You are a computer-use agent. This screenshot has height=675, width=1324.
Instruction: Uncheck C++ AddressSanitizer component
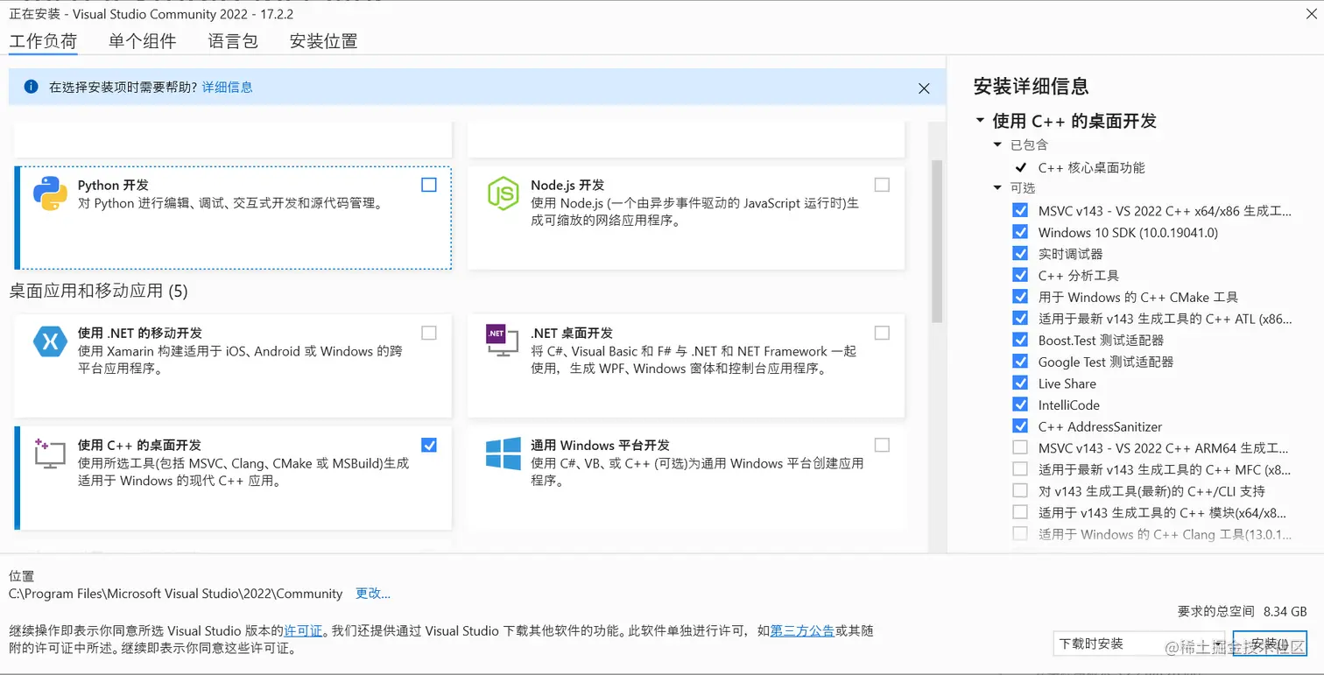click(x=1020, y=425)
